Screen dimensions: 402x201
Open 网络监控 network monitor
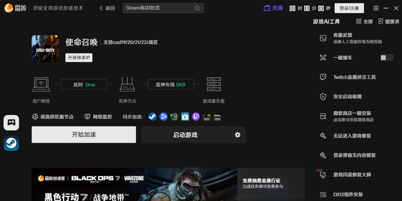click(x=98, y=117)
